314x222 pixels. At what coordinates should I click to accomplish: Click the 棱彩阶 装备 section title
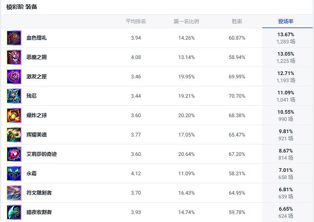[x=22, y=7]
